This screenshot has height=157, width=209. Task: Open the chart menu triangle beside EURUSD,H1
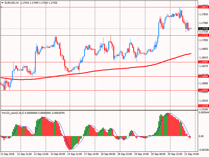pyautogui.click(x=2, y=3)
